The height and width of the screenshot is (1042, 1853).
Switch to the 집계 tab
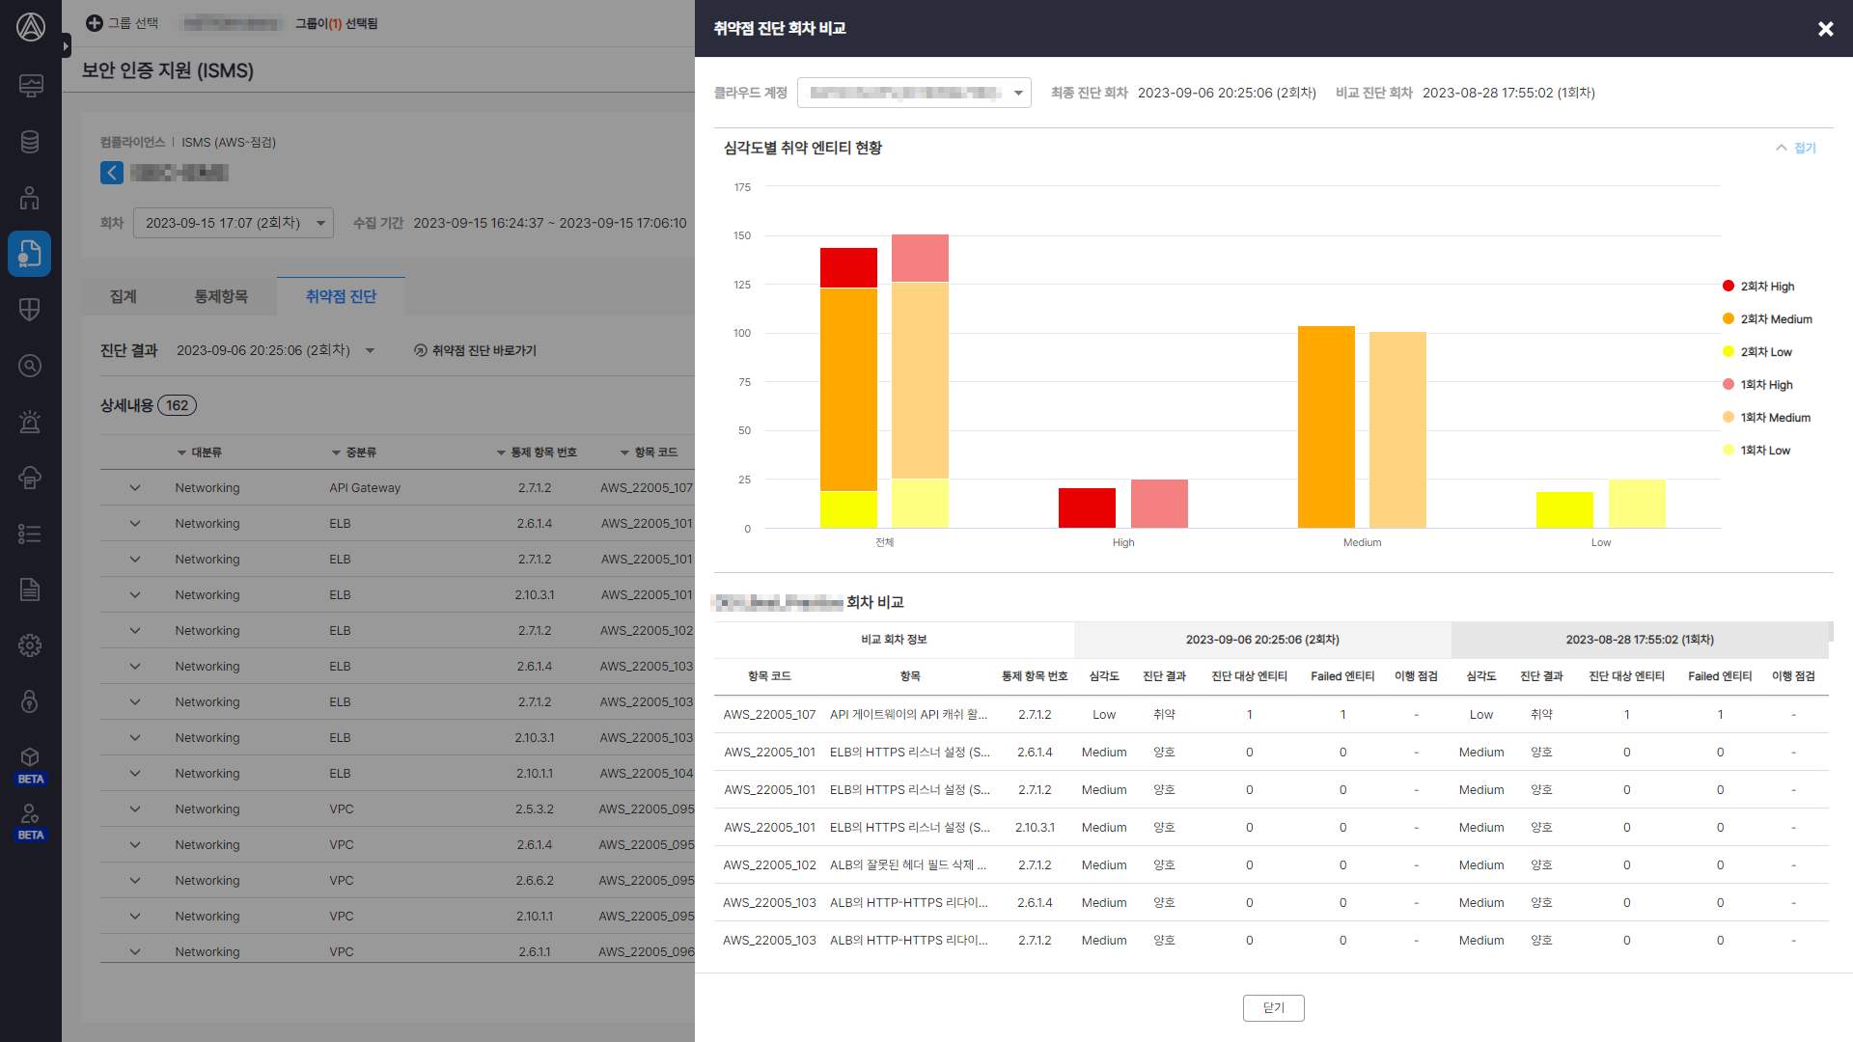(x=124, y=296)
